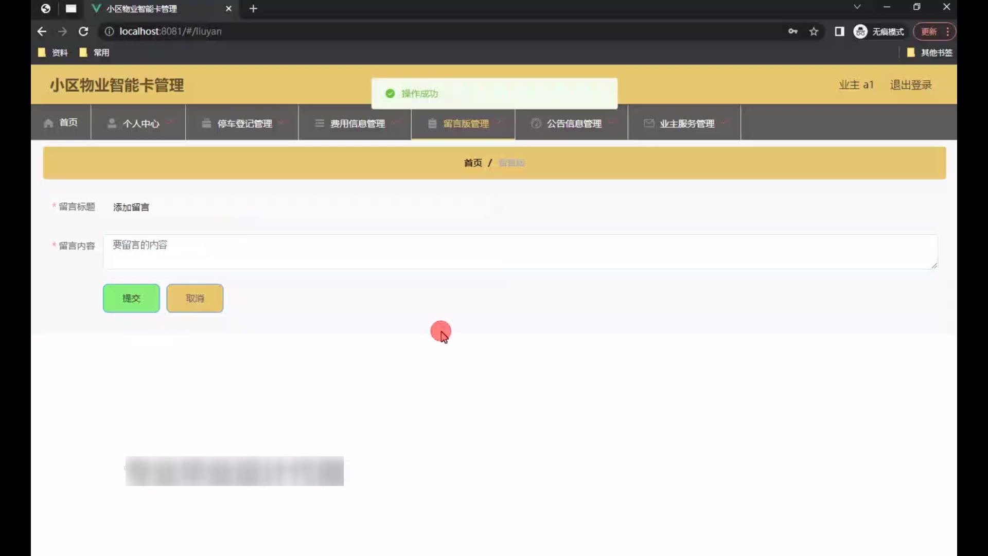Open the 费用信息管理 menu
The width and height of the screenshot is (988, 556).
[357, 124]
